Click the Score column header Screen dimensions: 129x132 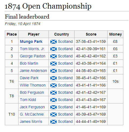pos(91,34)
